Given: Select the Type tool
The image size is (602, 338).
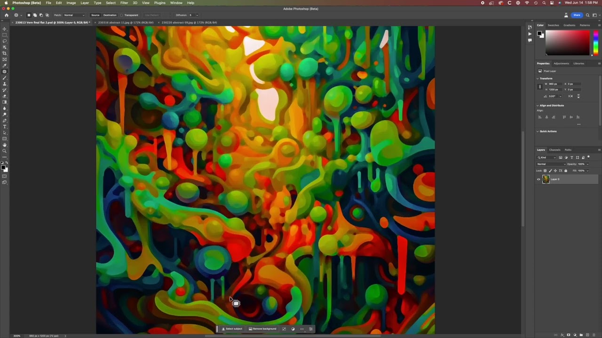Looking at the screenshot, I should [x=5, y=127].
